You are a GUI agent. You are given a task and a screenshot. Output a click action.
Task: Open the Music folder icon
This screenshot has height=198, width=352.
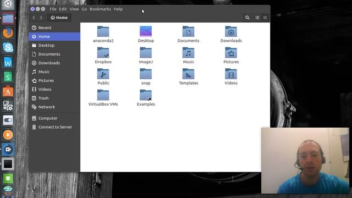pyautogui.click(x=188, y=53)
